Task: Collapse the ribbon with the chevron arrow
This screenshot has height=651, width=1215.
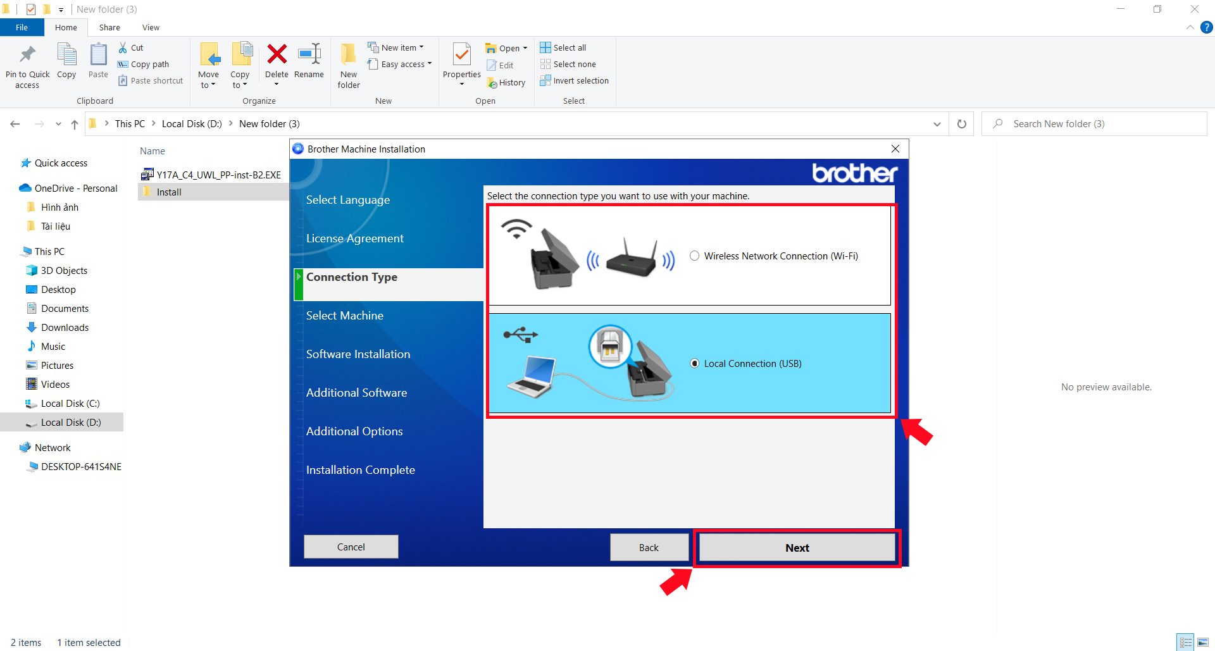Action: [x=1190, y=27]
